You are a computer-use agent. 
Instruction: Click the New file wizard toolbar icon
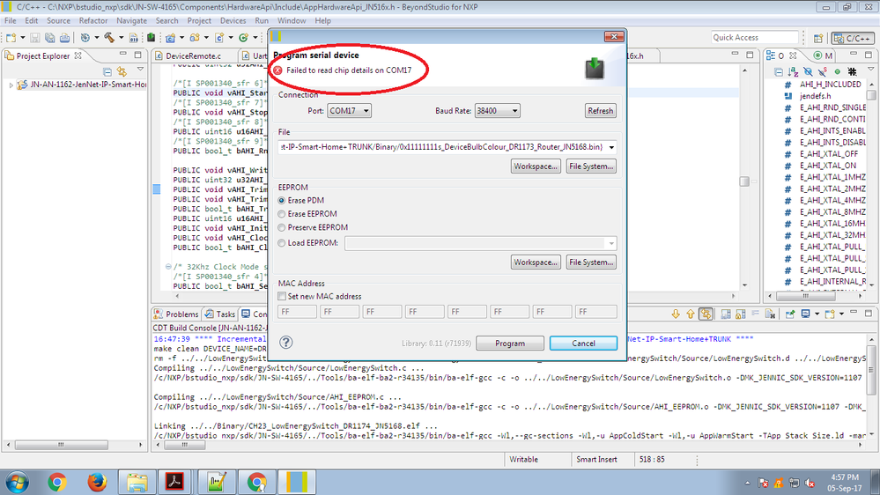click(x=11, y=38)
